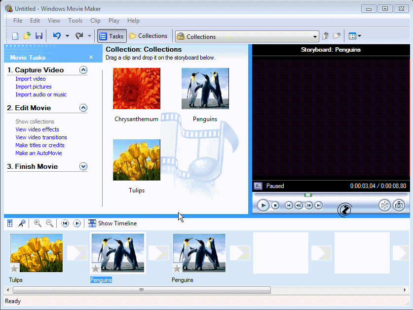
Task: Open the Edit menu
Action: [x=35, y=21]
